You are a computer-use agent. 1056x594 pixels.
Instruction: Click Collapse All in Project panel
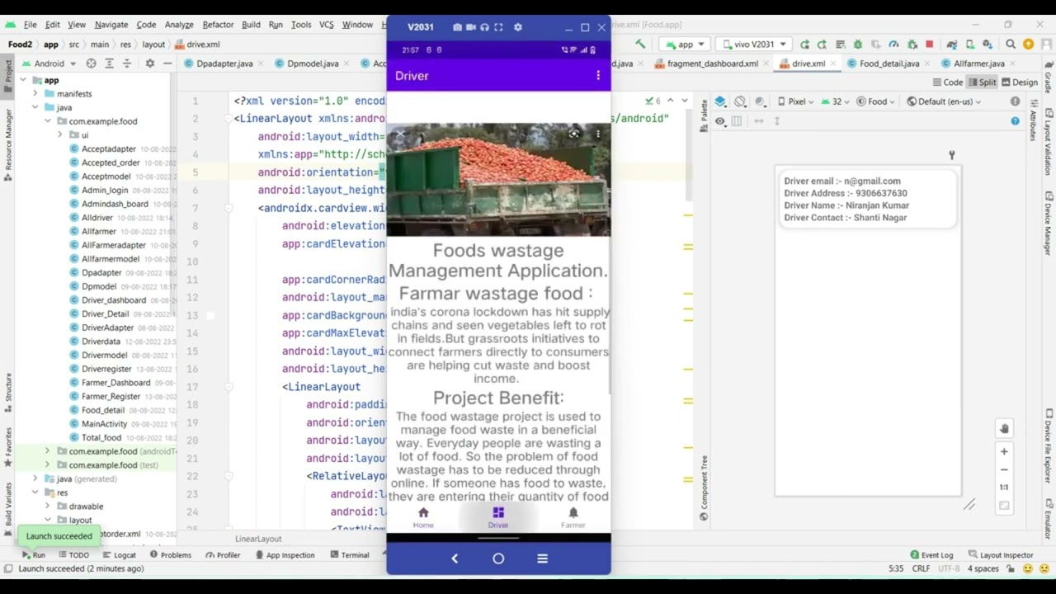point(127,64)
